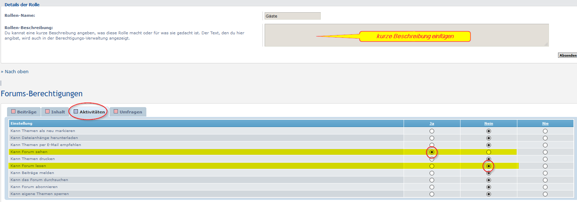Click the red icon on Umfragen tab
Screen dimensions: 577x202
point(116,112)
